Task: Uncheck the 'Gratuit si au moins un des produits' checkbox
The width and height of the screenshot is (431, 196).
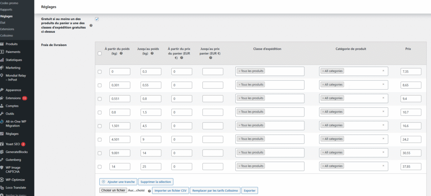Action: pyautogui.click(x=97, y=19)
